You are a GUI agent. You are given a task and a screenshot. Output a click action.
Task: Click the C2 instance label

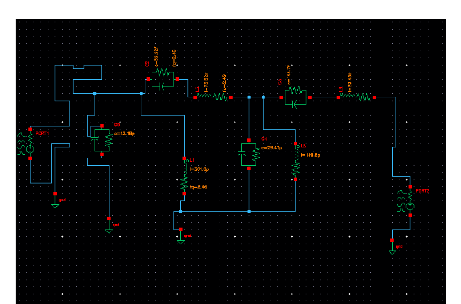click(x=147, y=64)
